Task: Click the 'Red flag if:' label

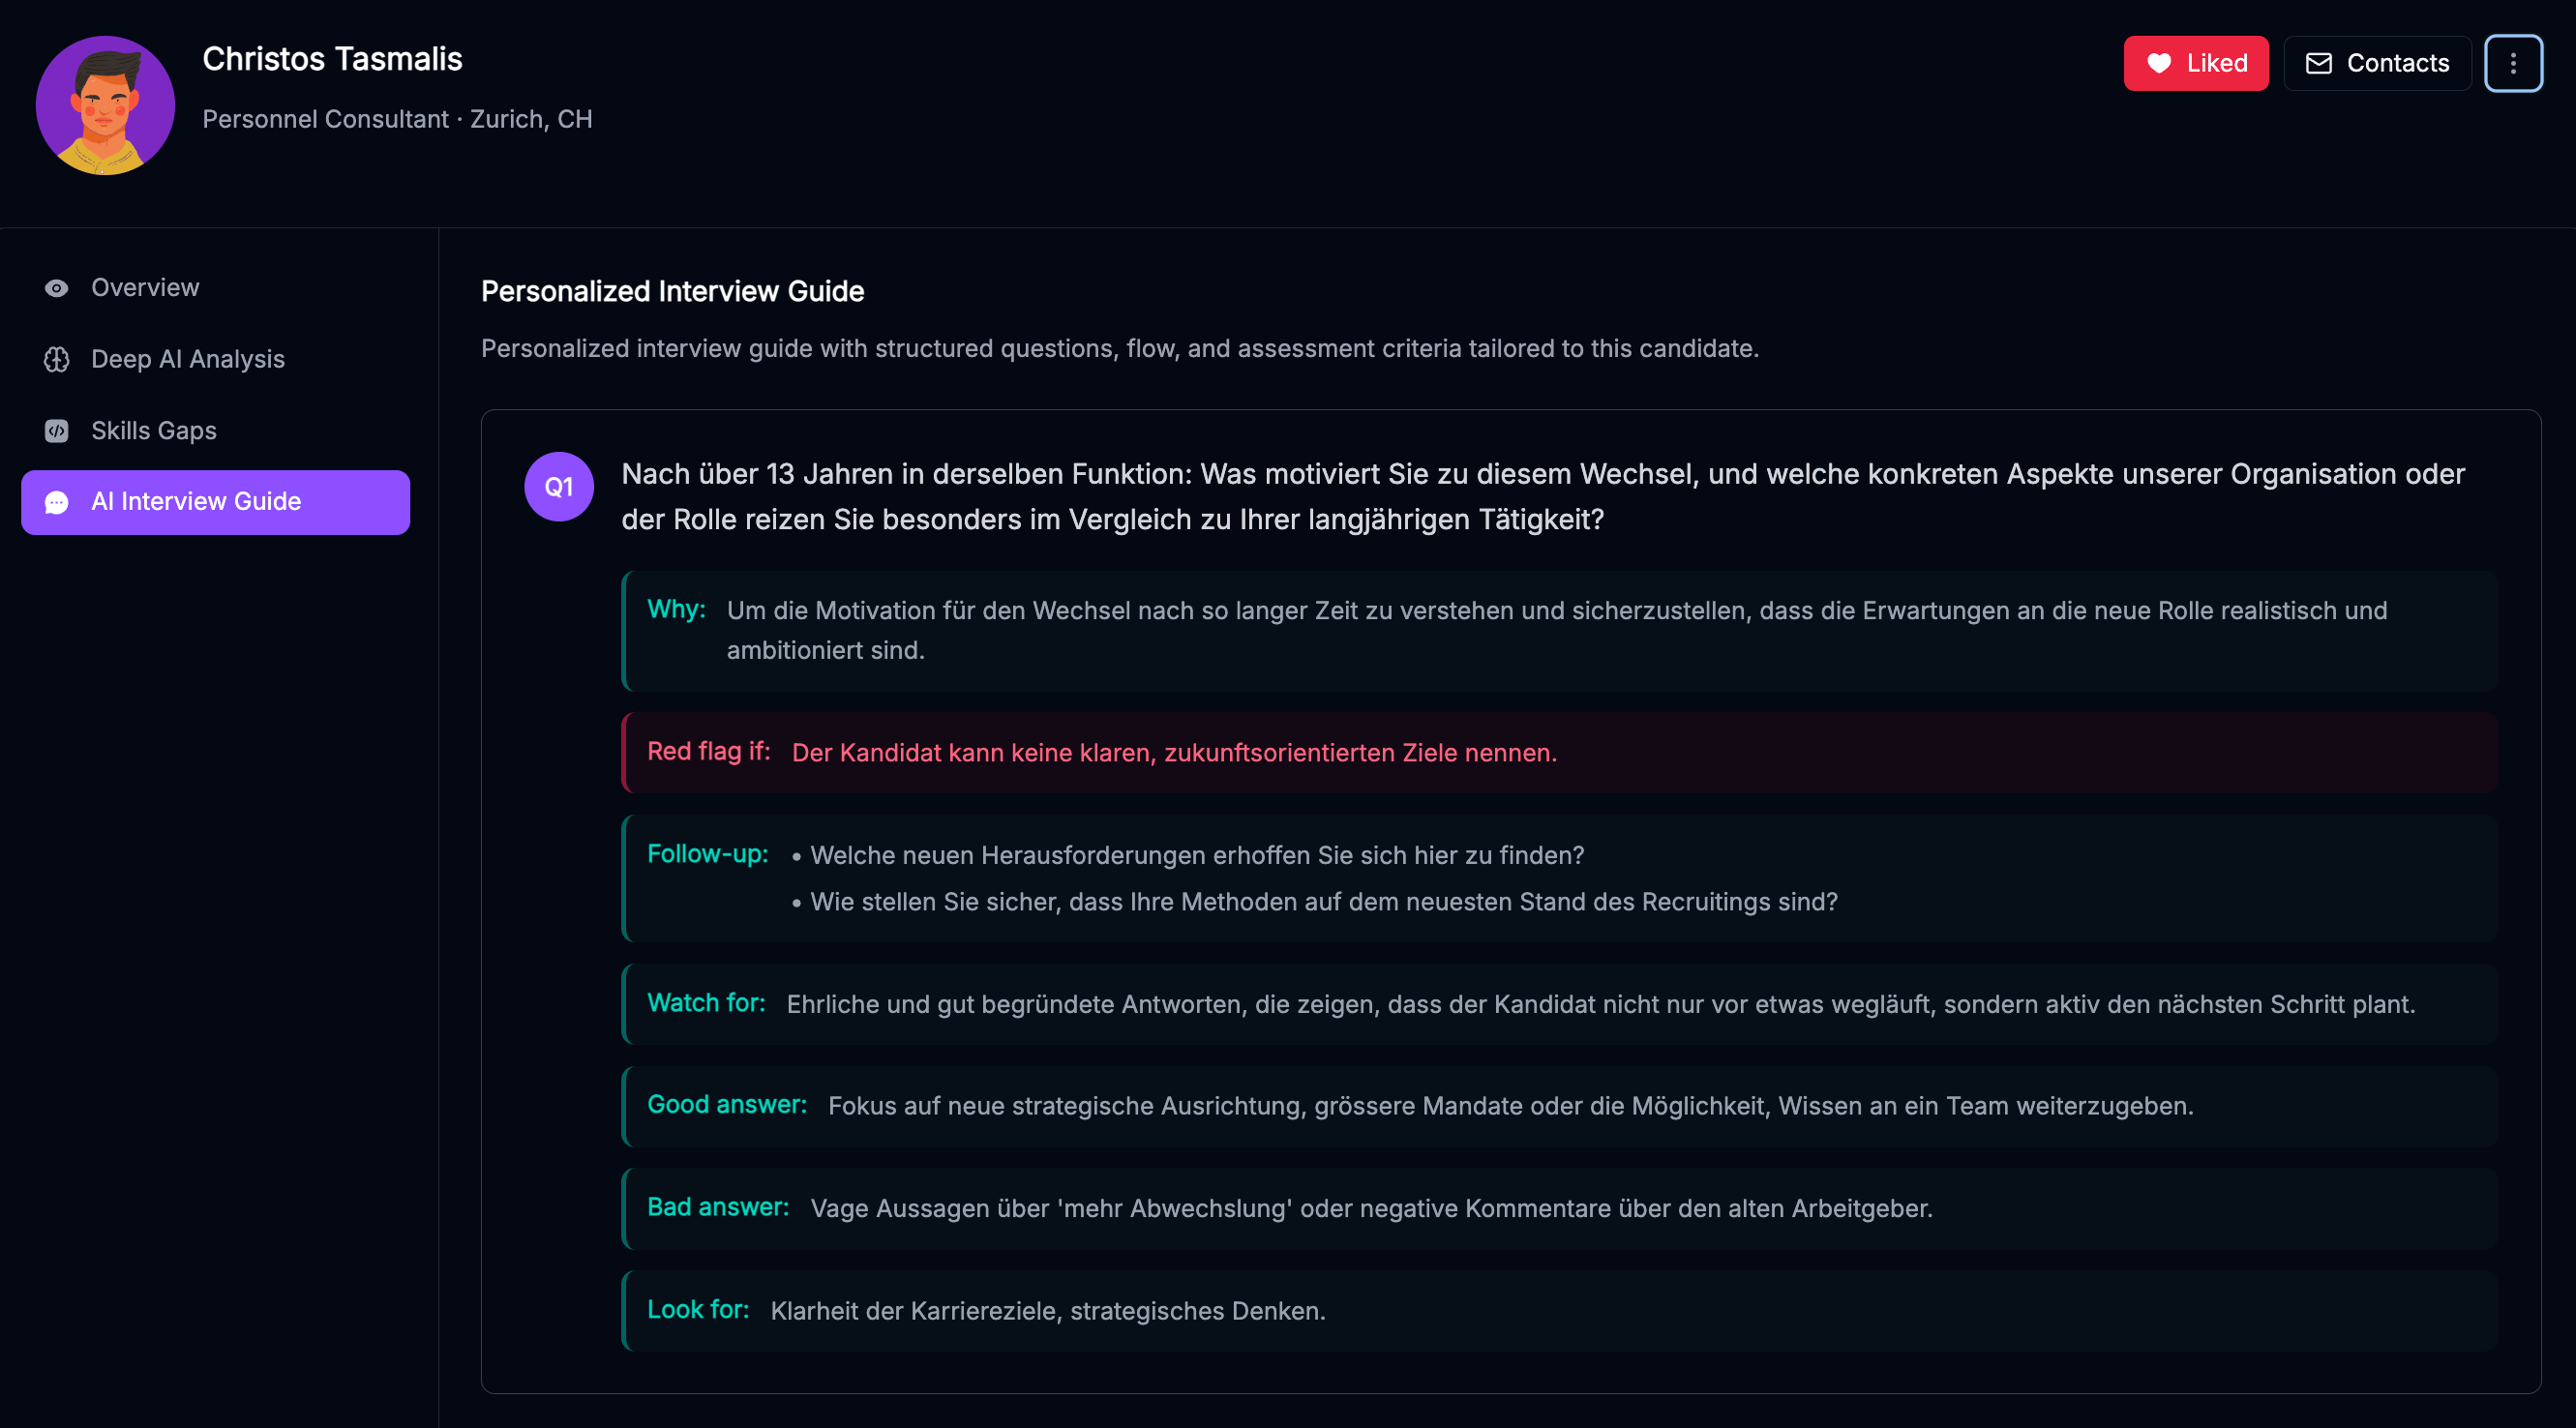Action: [708, 751]
